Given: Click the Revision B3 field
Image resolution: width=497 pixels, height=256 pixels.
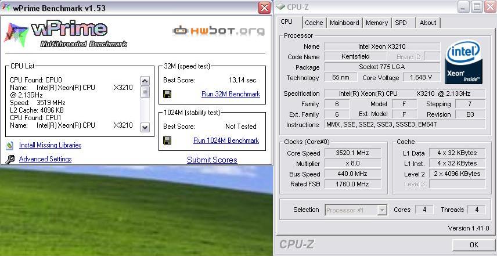Looking at the screenshot, I should [470, 114].
